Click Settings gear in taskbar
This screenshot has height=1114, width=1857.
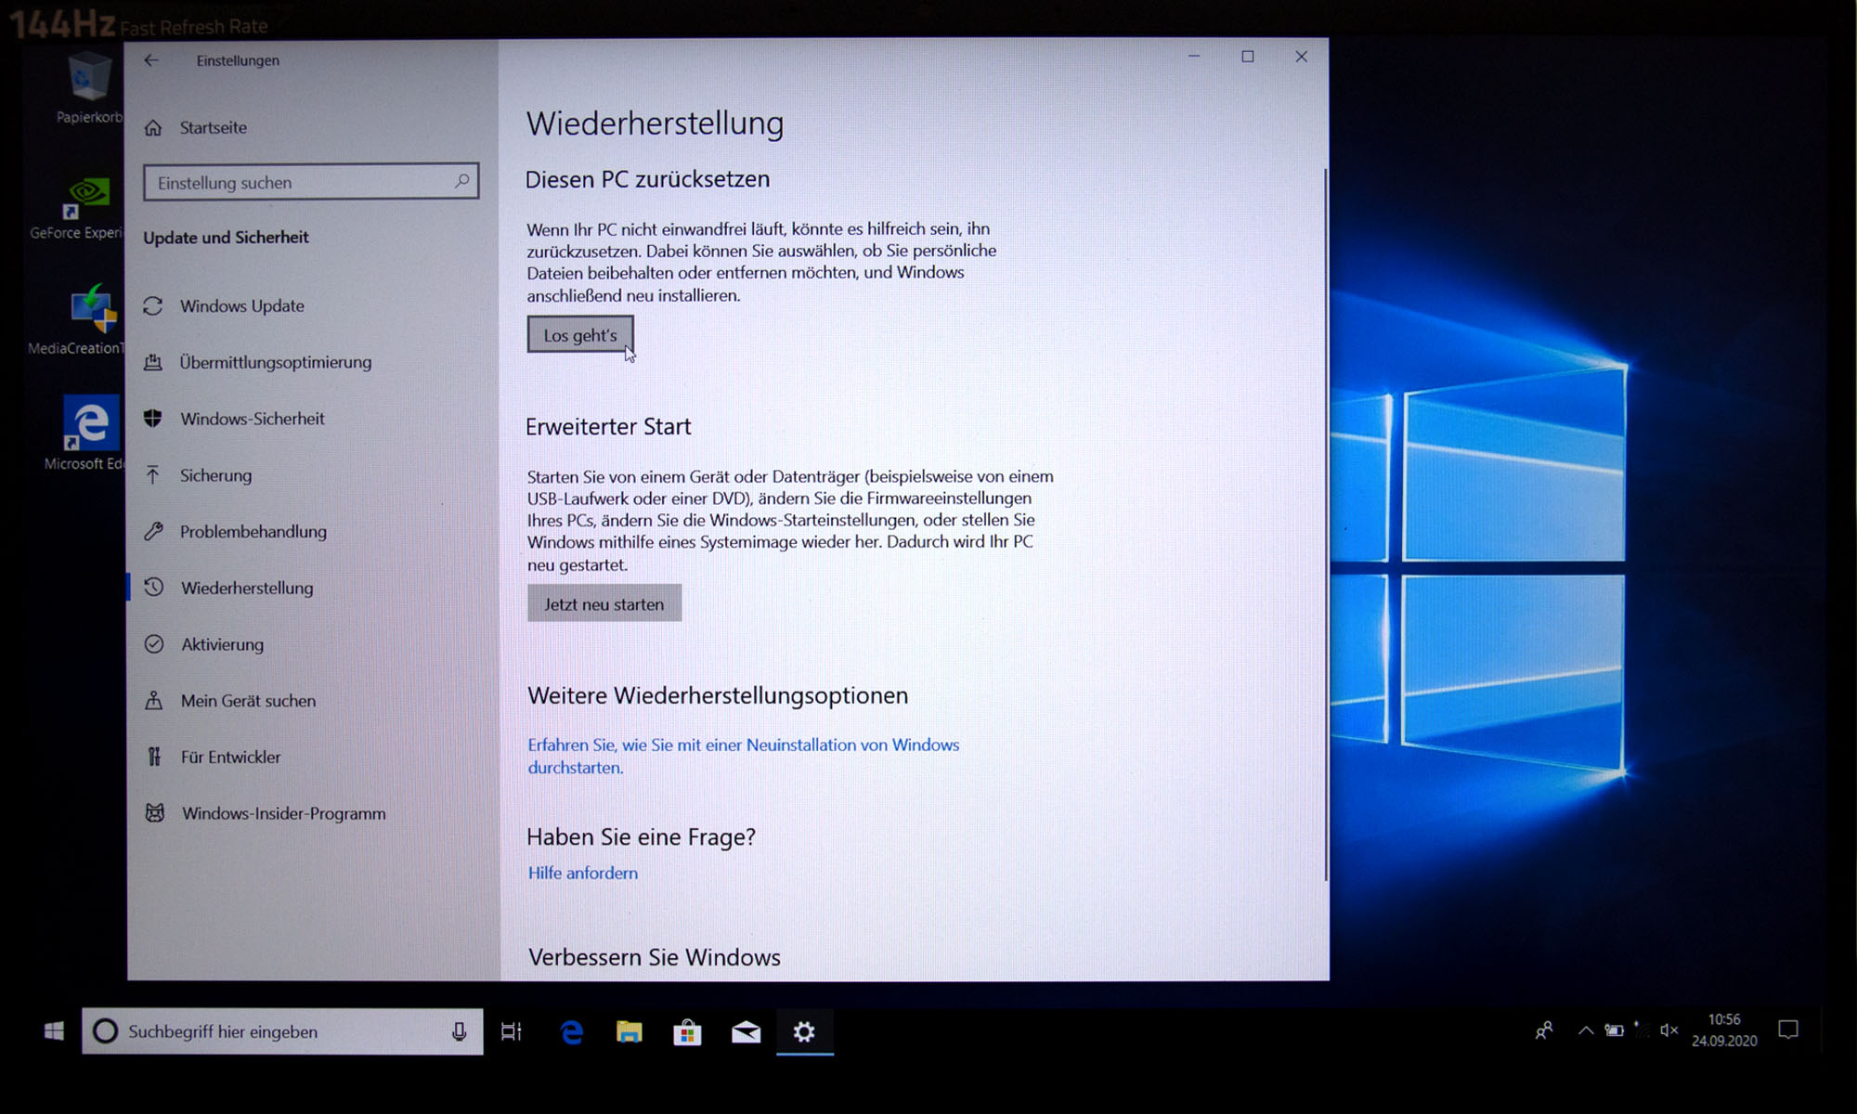[804, 1031]
